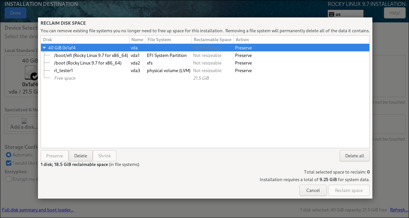Click the Name column header

[137, 40]
